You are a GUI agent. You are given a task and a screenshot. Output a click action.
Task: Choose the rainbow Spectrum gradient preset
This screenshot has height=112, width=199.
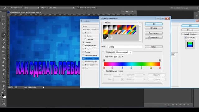(129, 32)
